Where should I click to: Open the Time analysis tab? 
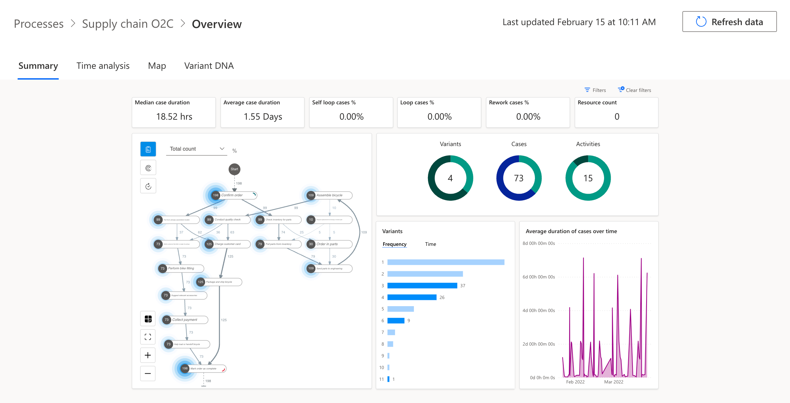103,66
